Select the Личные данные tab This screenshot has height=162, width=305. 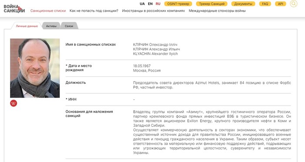coord(27,26)
